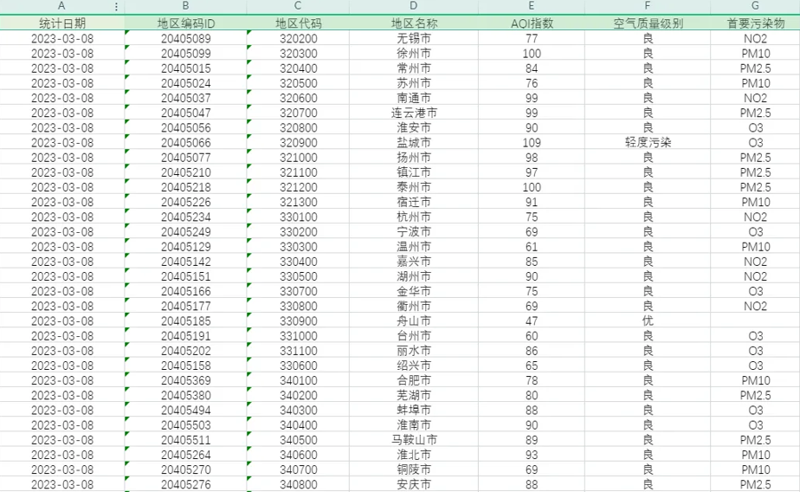Select the 镇江市 cell
This screenshot has height=492, width=800.
point(414,172)
